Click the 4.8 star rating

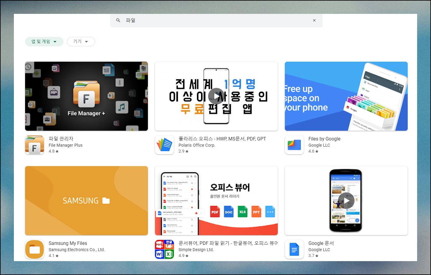[54, 151]
